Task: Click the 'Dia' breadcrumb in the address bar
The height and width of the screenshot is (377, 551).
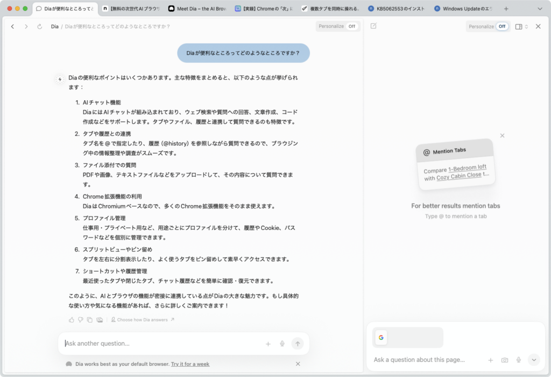Action: (54, 26)
